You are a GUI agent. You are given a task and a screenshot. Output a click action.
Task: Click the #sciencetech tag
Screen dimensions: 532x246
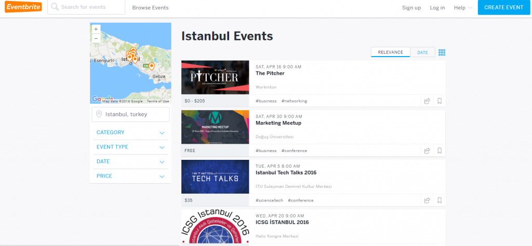[x=270, y=200]
